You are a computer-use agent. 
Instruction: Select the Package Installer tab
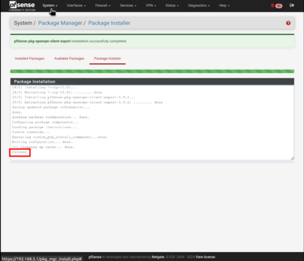107,58
